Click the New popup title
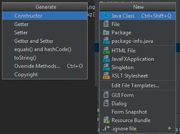The height and width of the screenshot is (134, 180). pos(139,7)
